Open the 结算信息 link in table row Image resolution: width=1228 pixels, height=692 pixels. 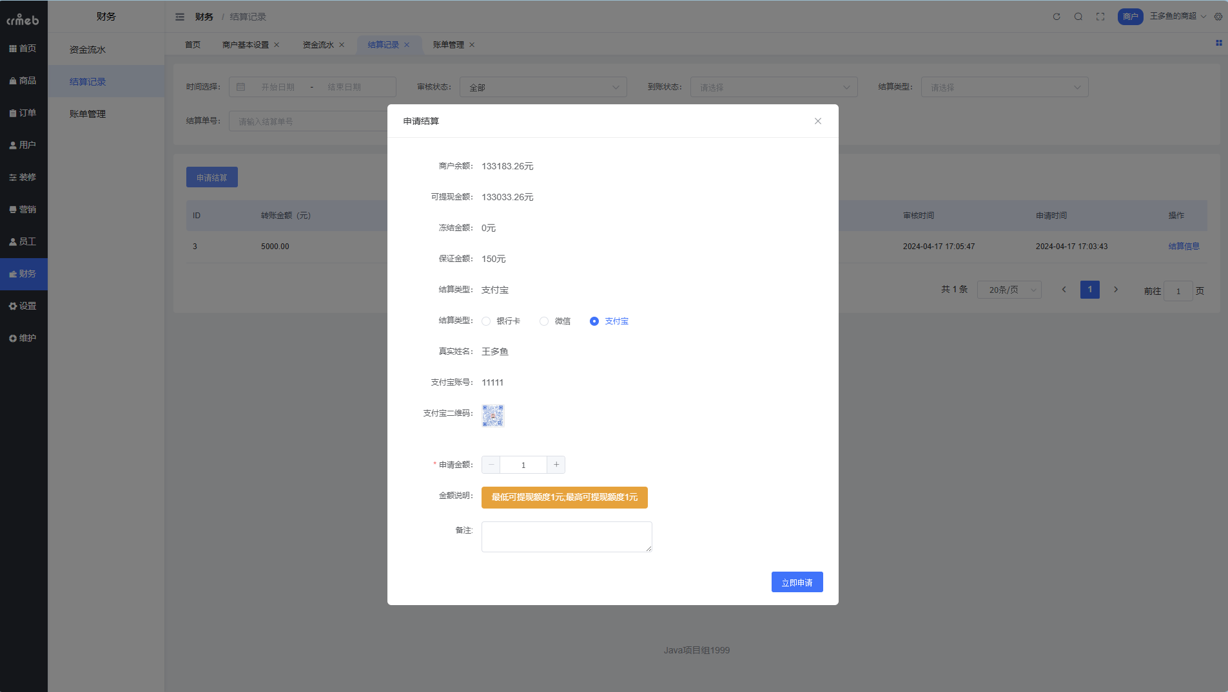tap(1184, 247)
